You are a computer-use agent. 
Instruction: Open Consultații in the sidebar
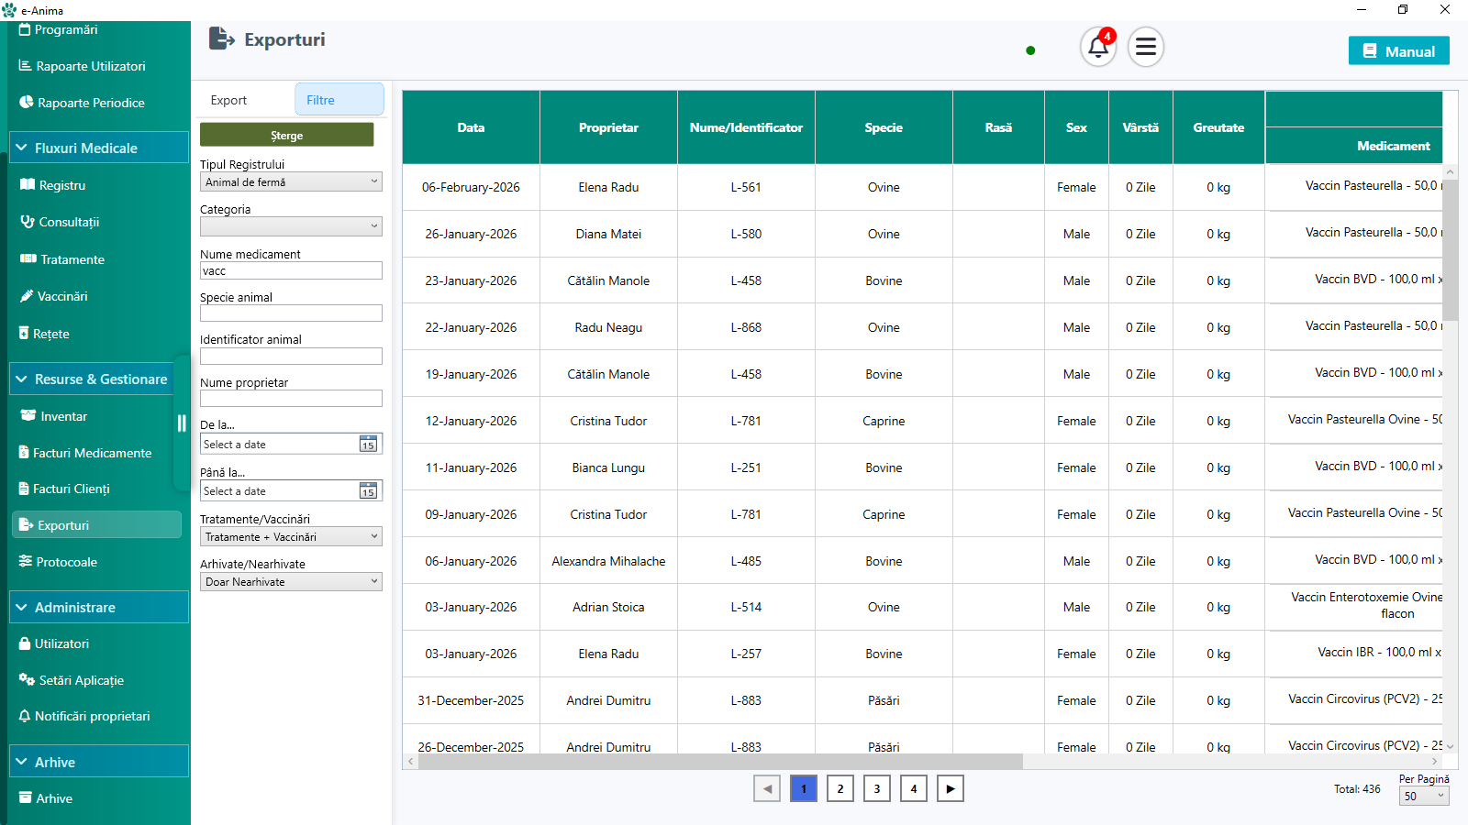tap(69, 222)
